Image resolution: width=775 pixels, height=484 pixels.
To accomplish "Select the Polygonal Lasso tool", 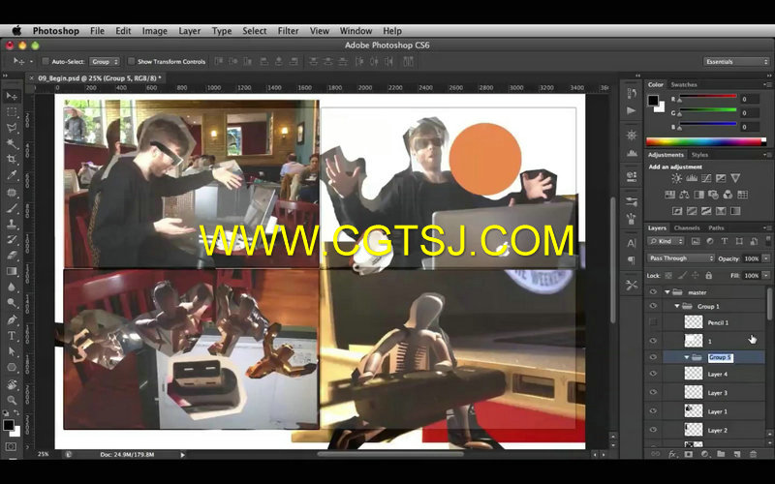I will tap(12, 128).
